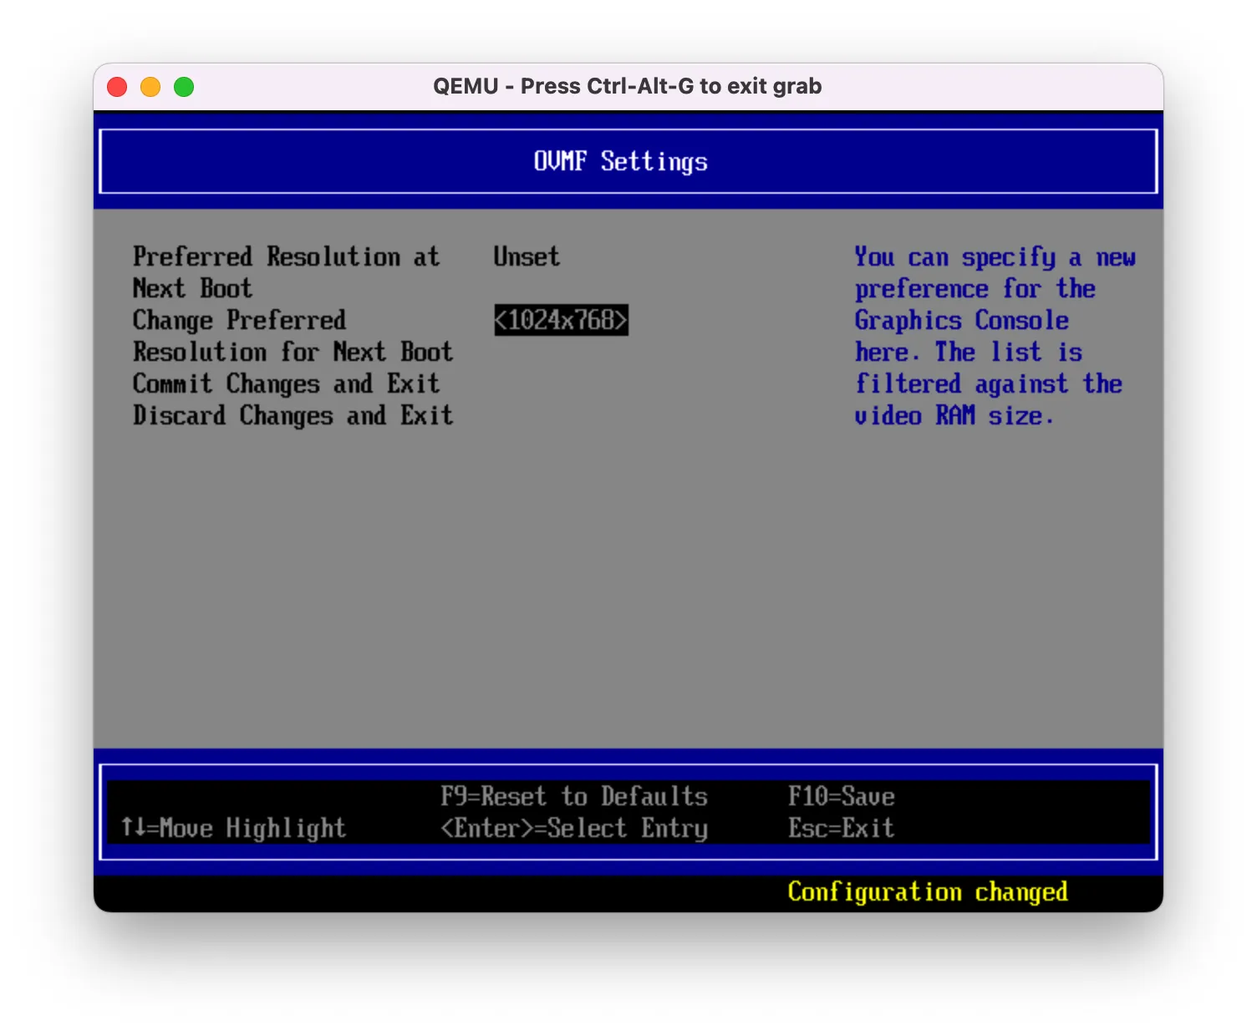
Task: Choose Discard Changes and Exit
Action: pyautogui.click(x=293, y=415)
